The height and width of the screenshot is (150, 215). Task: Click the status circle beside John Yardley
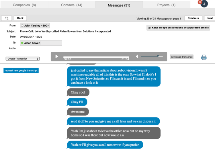pos(22,26)
